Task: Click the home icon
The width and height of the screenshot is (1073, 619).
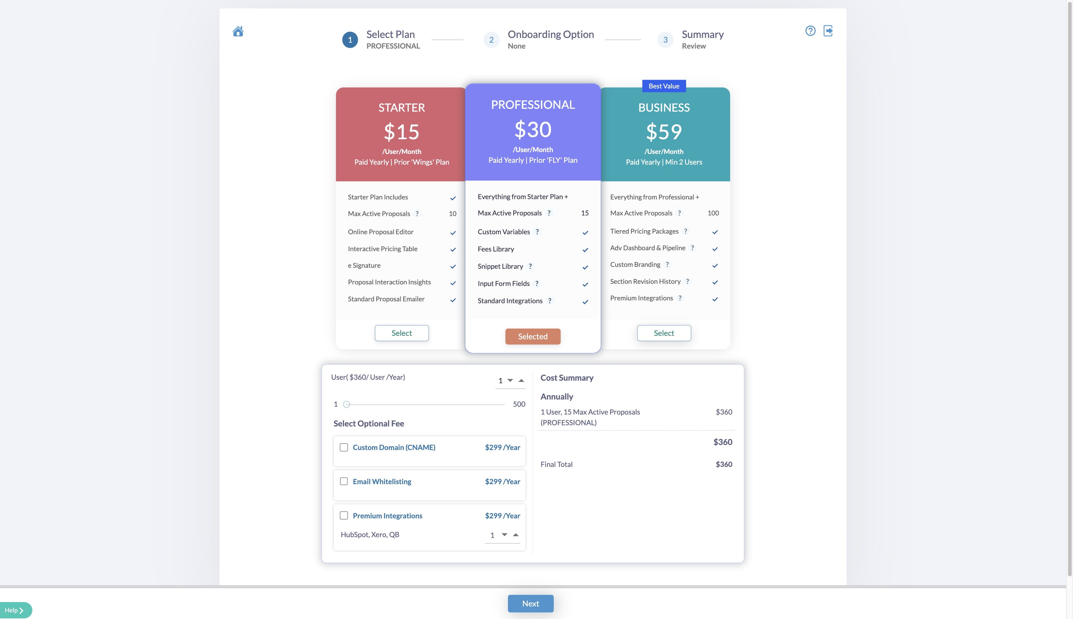Action: [238, 31]
